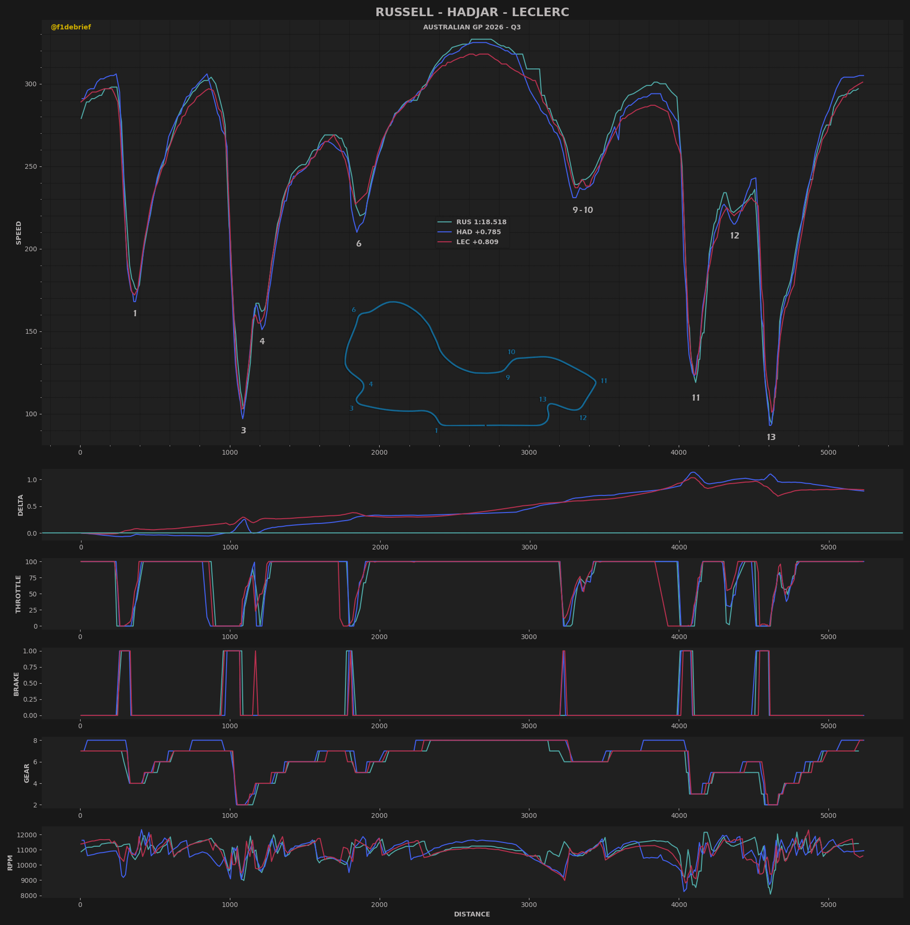Click the SPEED axis label
Viewport: 910px width, 925px height.
(18, 233)
